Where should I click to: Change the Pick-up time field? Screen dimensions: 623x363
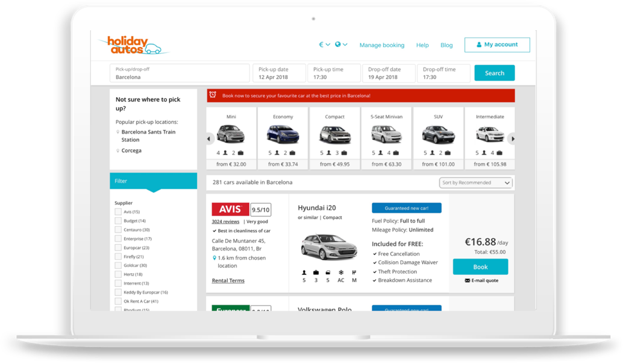coord(334,73)
